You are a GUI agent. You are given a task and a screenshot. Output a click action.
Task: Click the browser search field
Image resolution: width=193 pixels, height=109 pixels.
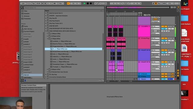[x=64, y=8]
